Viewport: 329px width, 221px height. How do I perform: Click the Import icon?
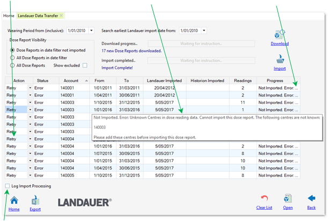[280, 59]
